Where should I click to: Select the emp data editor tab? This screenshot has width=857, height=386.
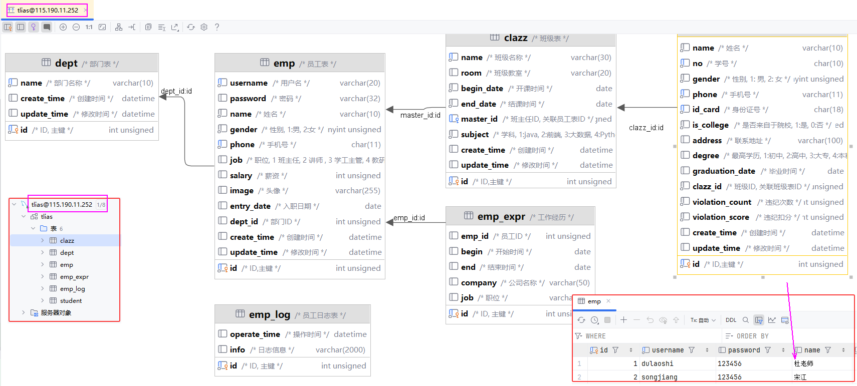point(594,301)
